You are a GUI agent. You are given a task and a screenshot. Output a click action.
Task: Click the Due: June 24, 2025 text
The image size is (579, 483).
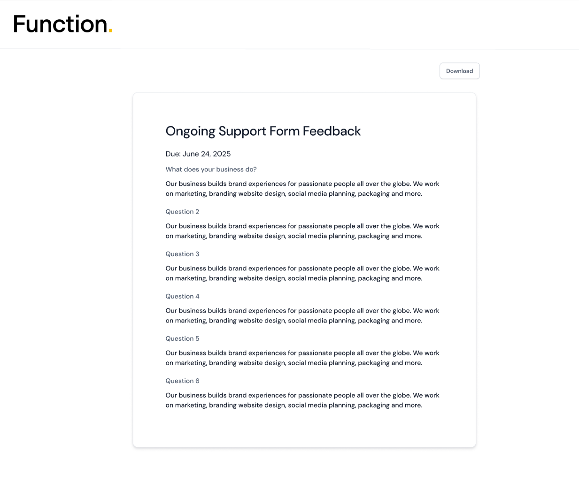click(198, 154)
